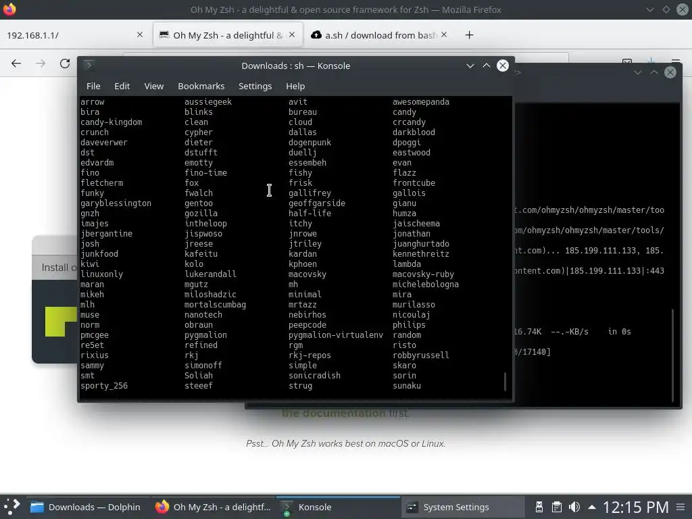Image resolution: width=692 pixels, height=519 pixels.
Task: Maximize the background Konsole window
Action: point(654,72)
